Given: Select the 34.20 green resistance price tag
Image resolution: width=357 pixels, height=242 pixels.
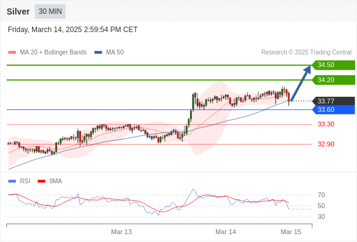Looking at the screenshot, I should click(333, 80).
